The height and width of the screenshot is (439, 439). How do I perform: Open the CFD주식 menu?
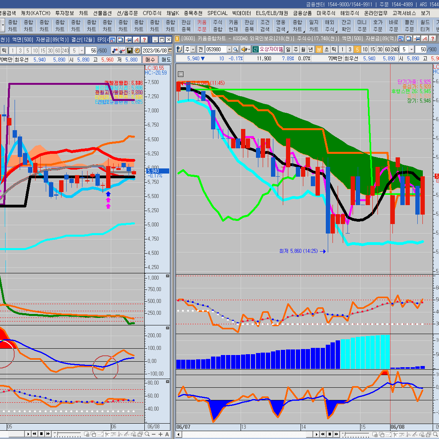(x=152, y=13)
